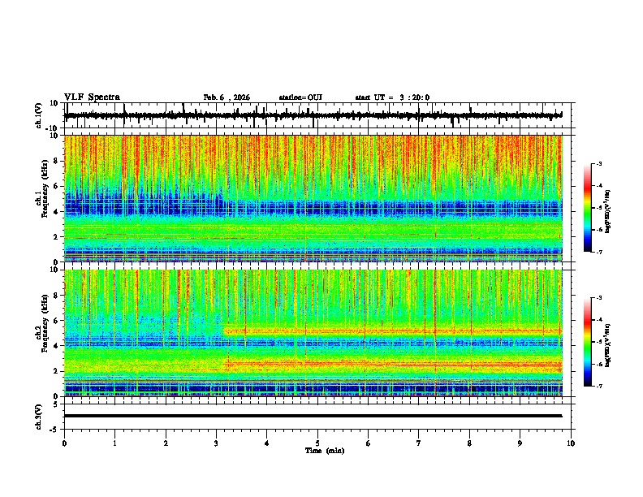Screen dimensions: 643x497
Task: Click the "3" tick on the Time axis
Action: click(x=216, y=443)
